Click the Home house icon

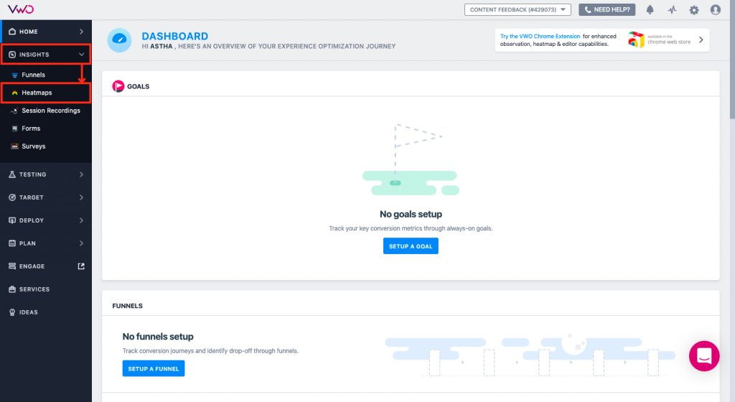tap(12, 32)
